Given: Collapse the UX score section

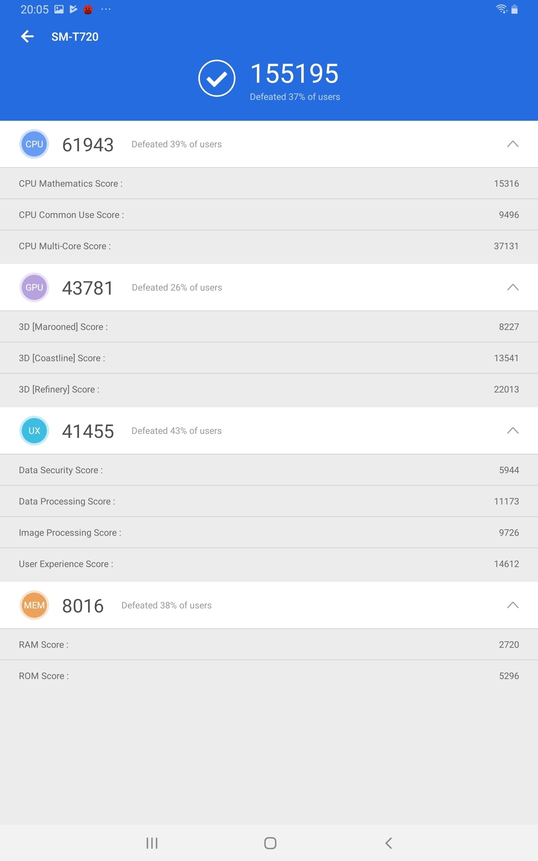Looking at the screenshot, I should [x=512, y=430].
